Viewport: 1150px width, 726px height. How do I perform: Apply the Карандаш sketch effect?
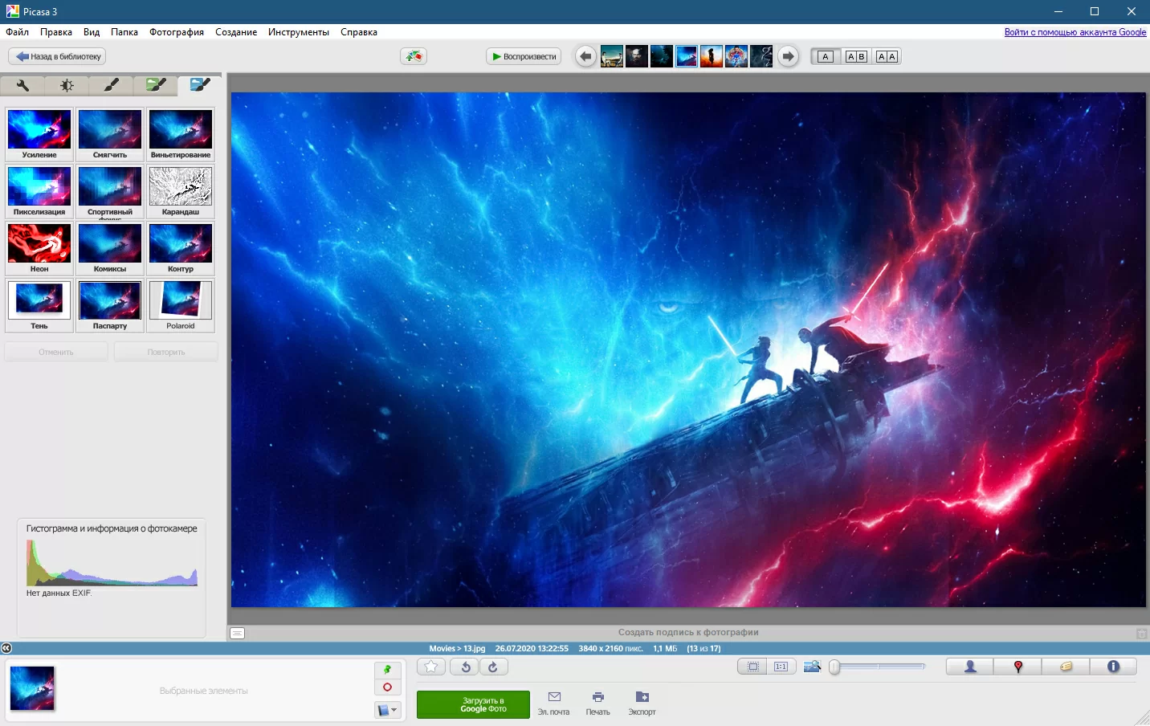(x=181, y=191)
